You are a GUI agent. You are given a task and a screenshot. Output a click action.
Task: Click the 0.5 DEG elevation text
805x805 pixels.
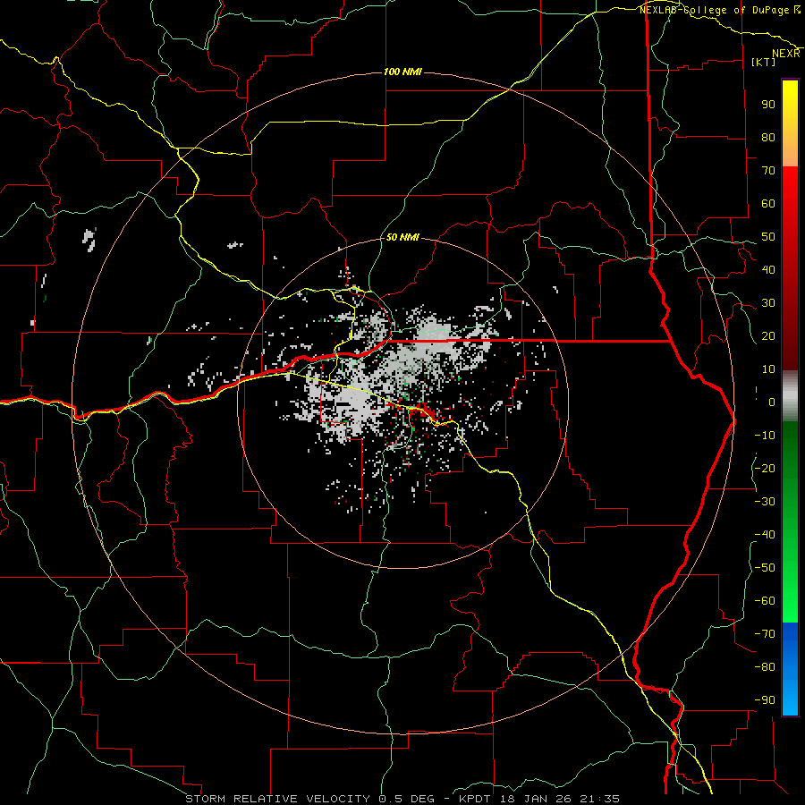(407, 799)
